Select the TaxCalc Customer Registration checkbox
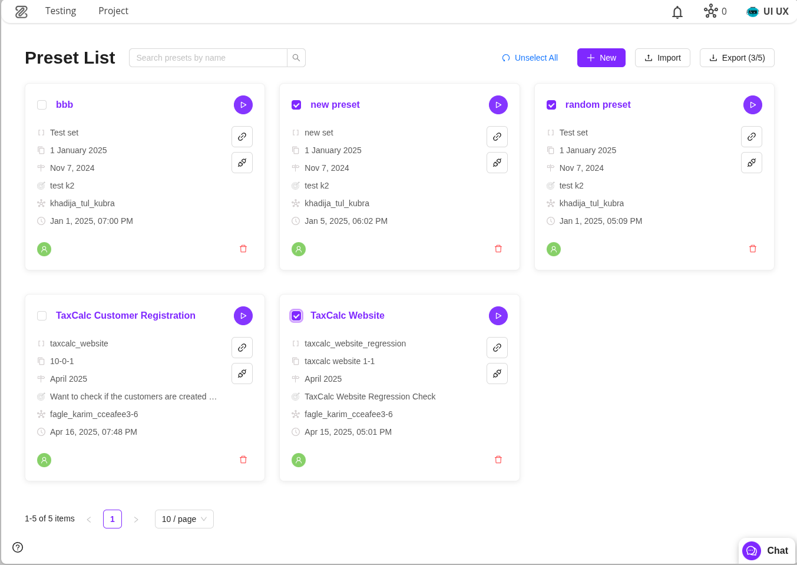 (42, 316)
